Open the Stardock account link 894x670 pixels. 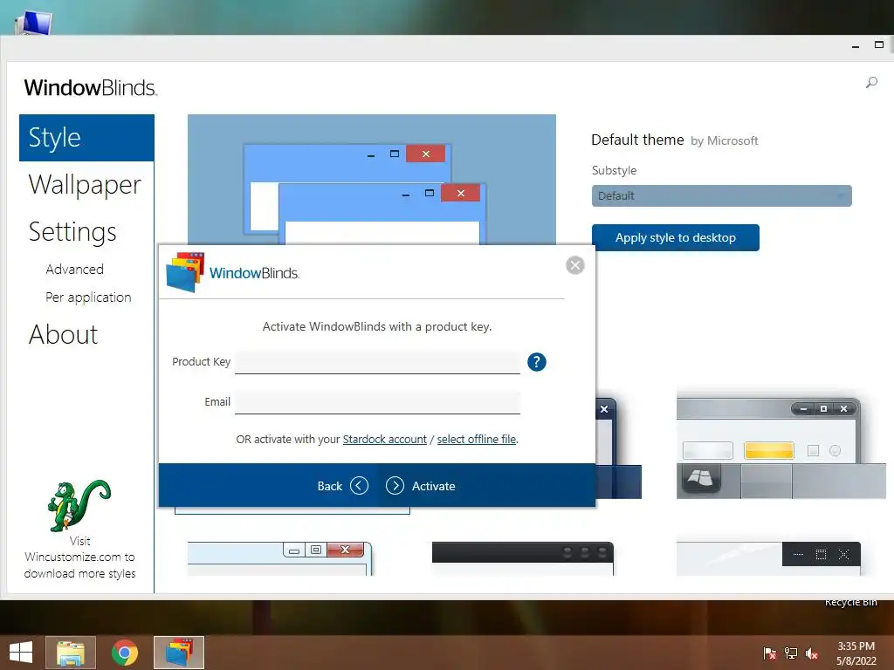pos(384,440)
